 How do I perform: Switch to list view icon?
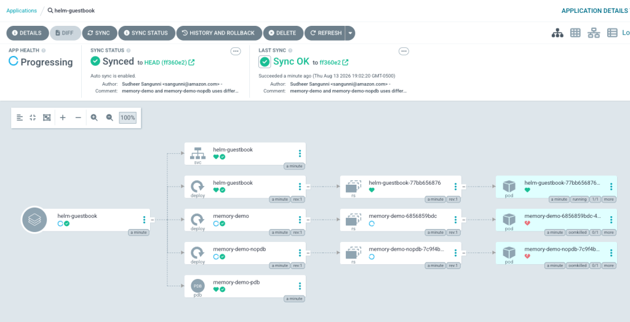(x=612, y=33)
